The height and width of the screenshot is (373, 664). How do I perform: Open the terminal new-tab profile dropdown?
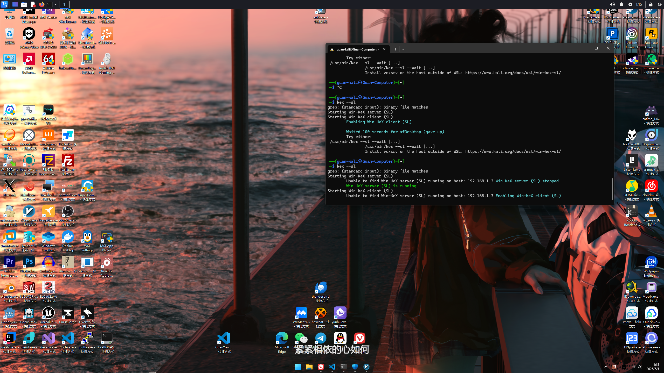[403, 49]
